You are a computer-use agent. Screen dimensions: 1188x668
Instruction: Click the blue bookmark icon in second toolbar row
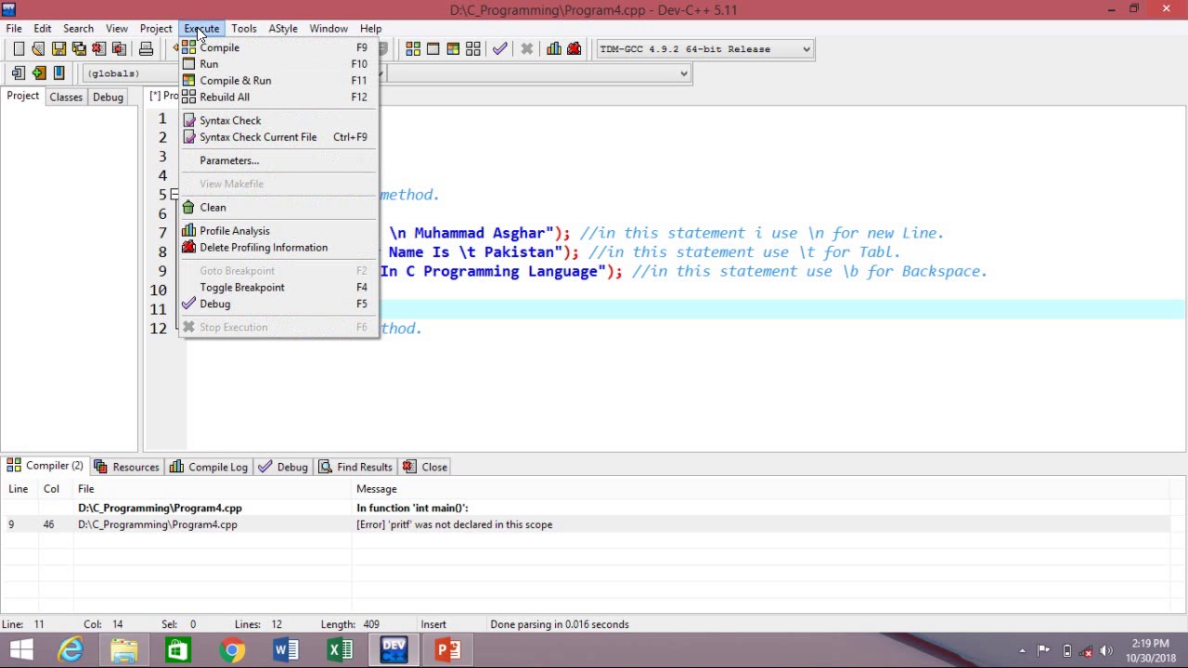pos(58,73)
